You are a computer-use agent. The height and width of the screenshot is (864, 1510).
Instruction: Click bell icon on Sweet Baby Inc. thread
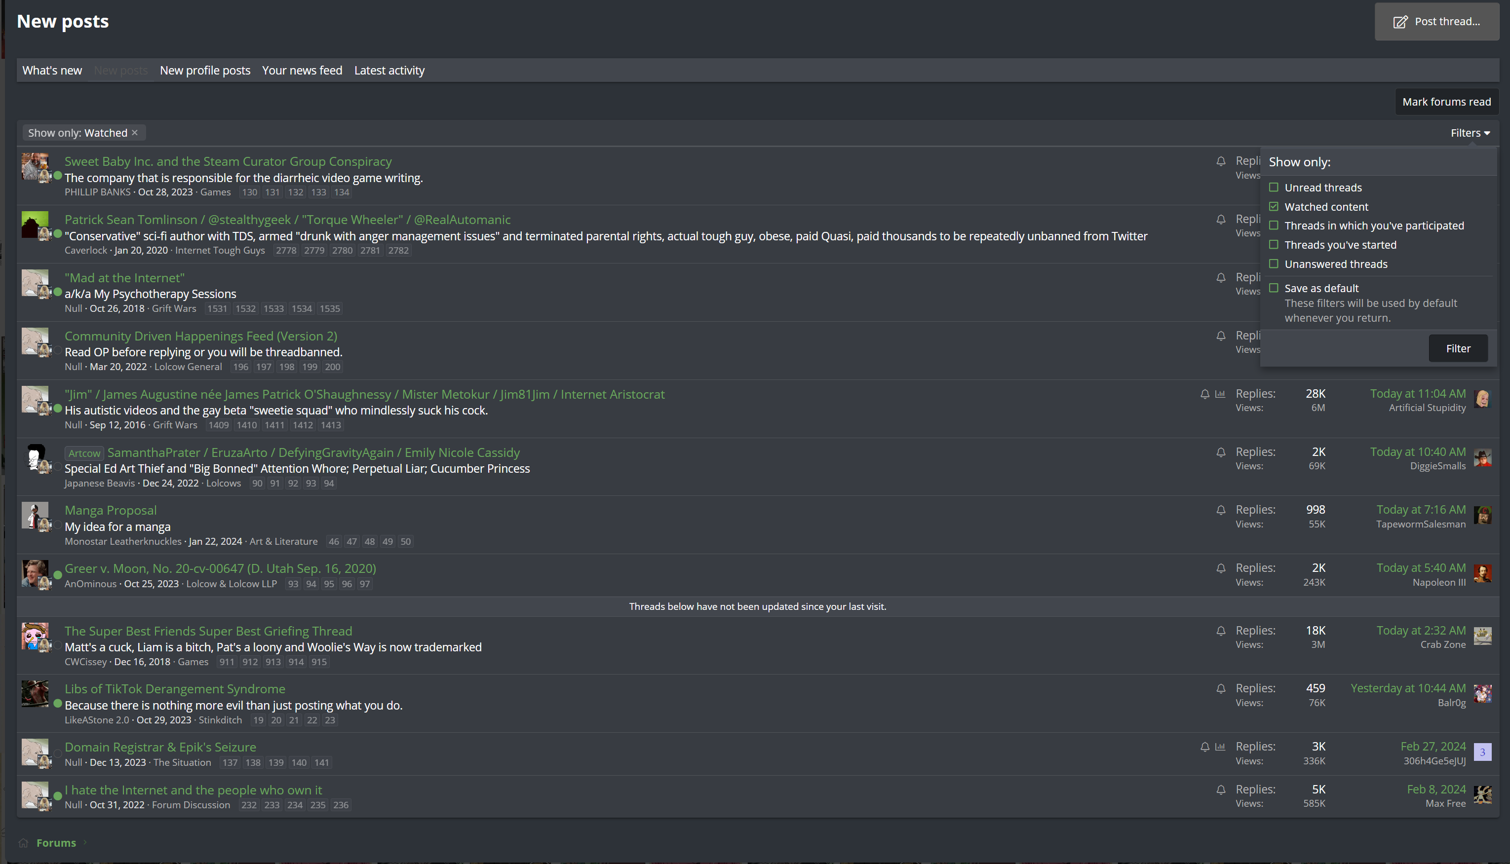click(1220, 161)
